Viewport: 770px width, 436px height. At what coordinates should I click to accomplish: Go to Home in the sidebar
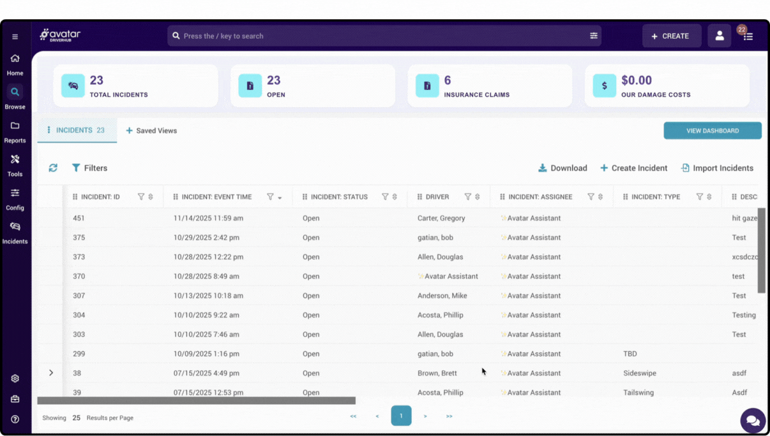point(15,64)
